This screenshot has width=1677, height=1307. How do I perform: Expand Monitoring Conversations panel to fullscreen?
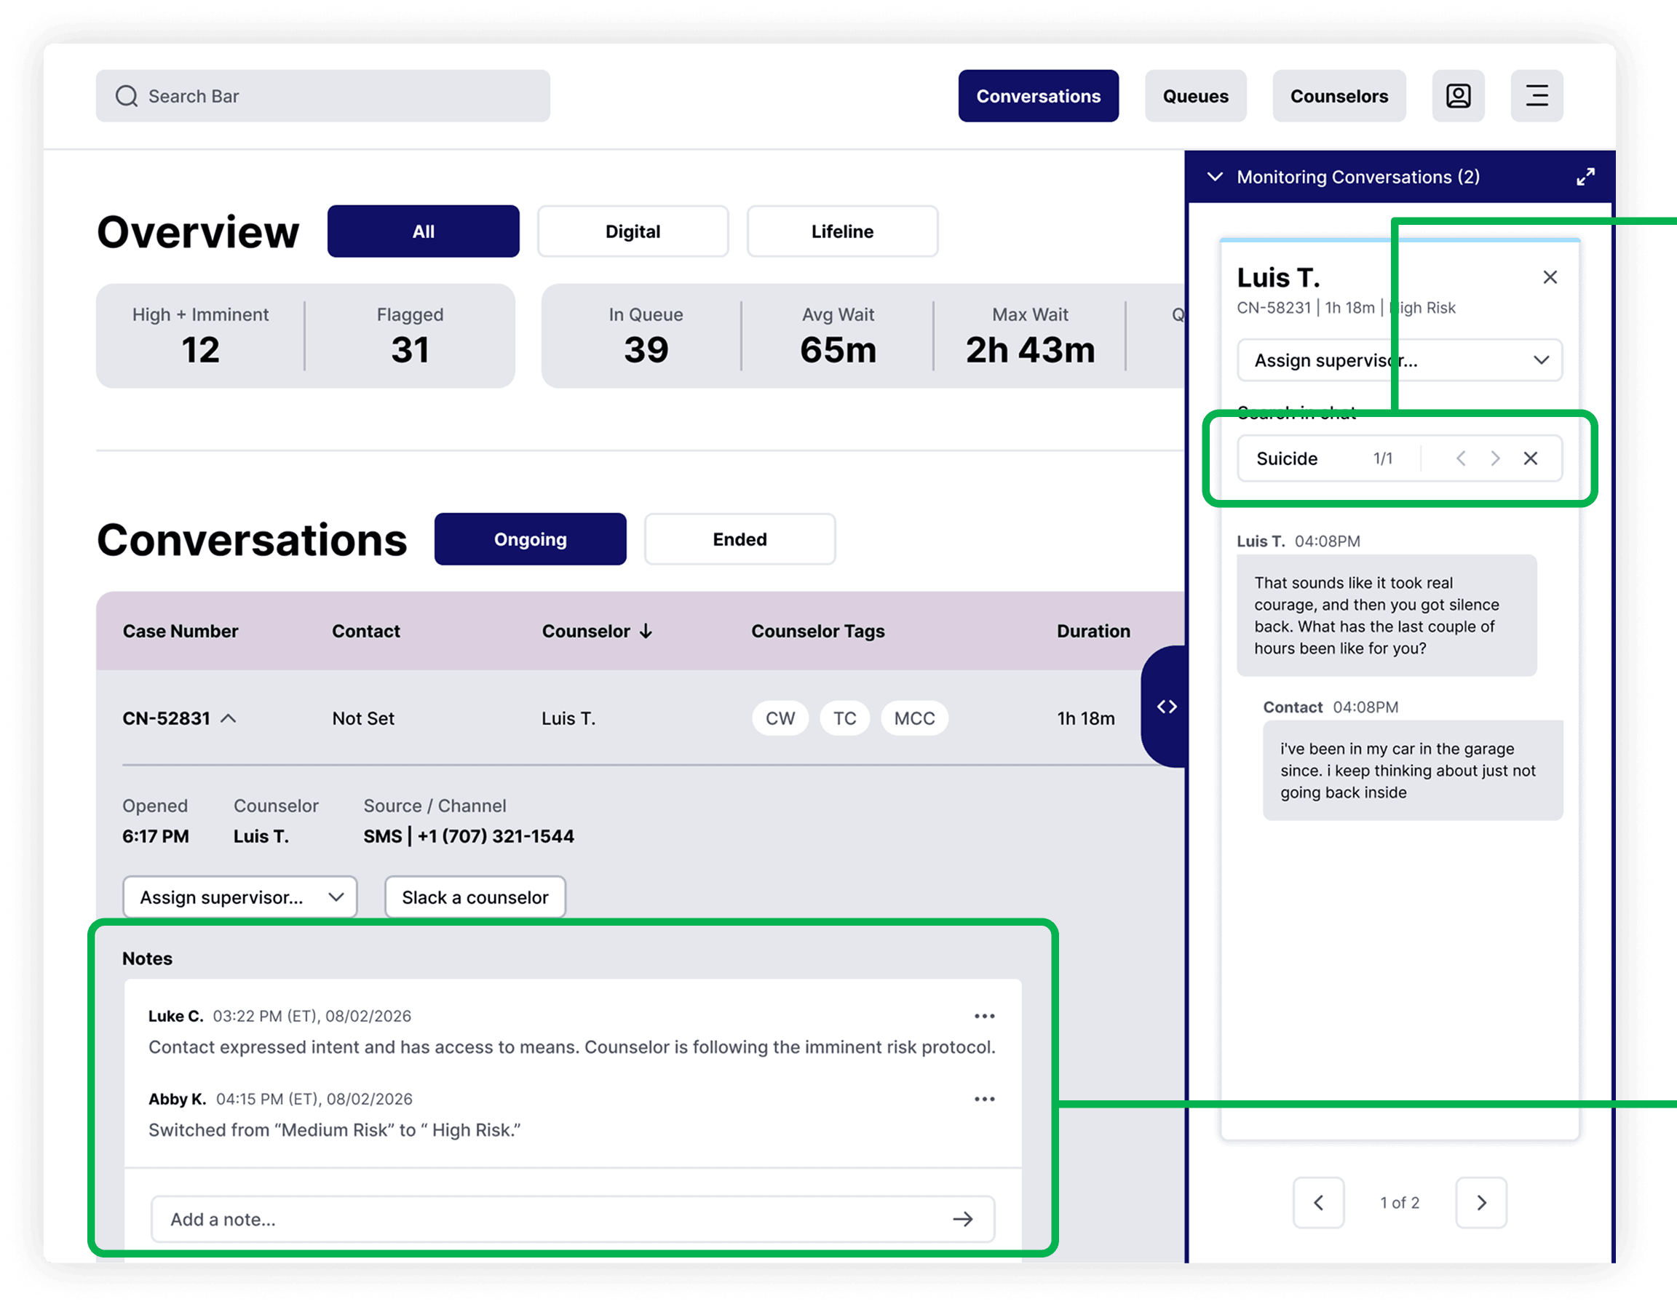point(1585,177)
